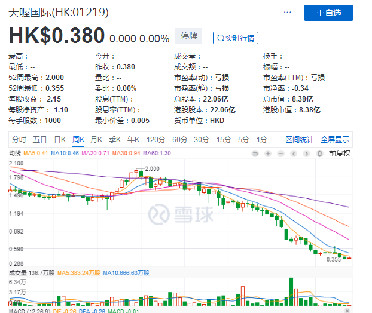Click the 2.000 high price marker
This screenshot has height=313, width=372.
(152, 168)
